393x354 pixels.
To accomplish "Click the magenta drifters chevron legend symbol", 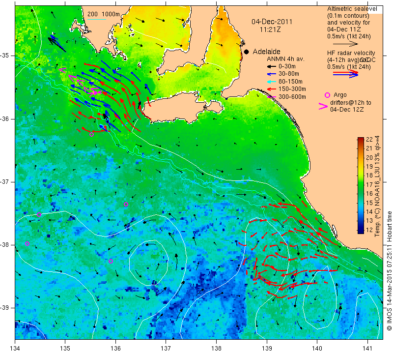I will [323, 106].
